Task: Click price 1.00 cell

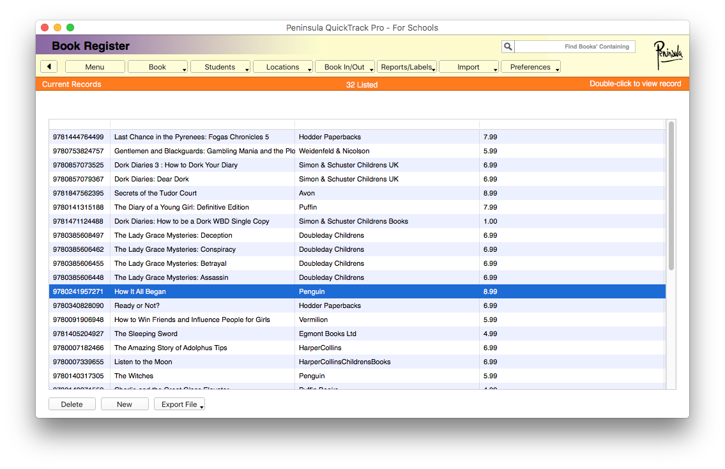Action: (x=490, y=221)
